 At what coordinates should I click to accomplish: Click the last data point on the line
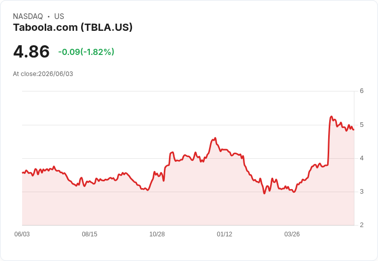click(354, 130)
